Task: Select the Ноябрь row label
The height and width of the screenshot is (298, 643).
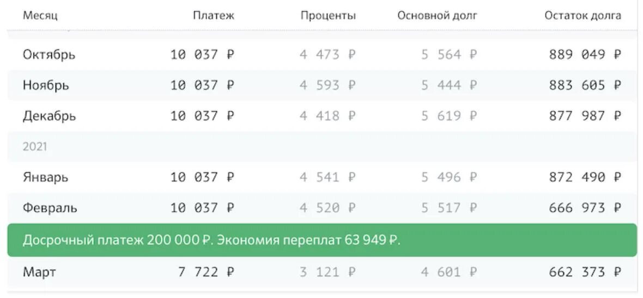Action: [x=46, y=85]
